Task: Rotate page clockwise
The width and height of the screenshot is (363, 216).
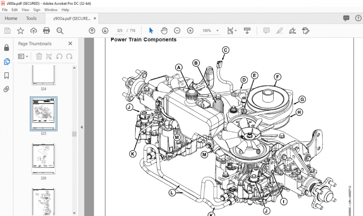Action: [69, 56]
